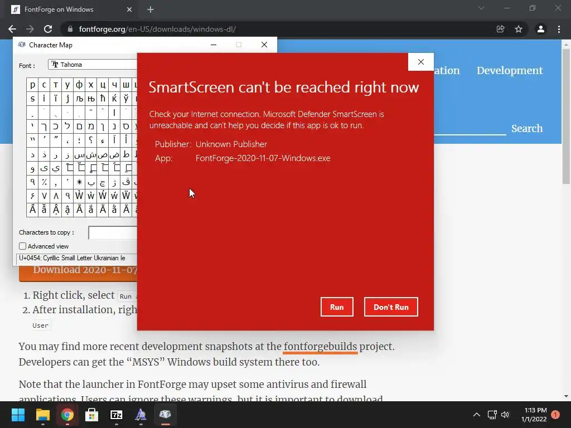The image size is (571, 428).
Task: Share this page icon in address bar
Action: [x=501, y=29]
